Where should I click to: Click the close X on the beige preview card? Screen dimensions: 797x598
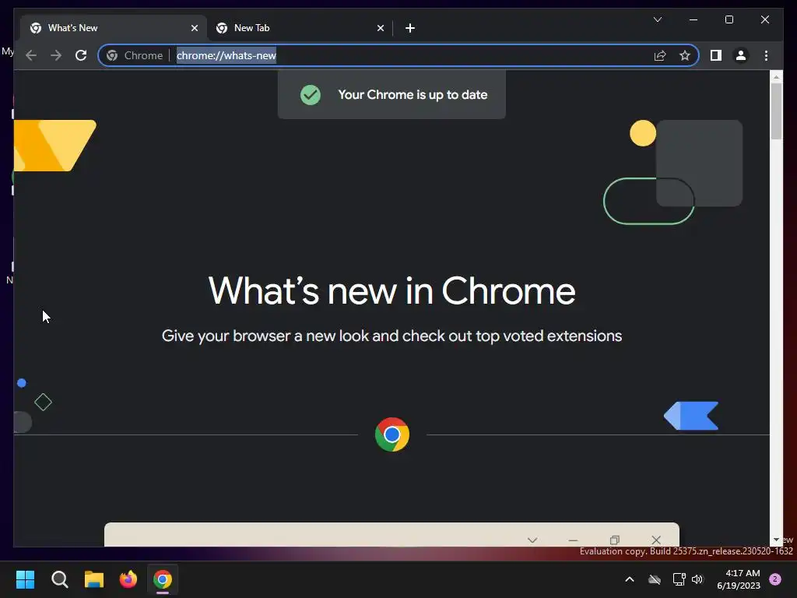pos(656,540)
